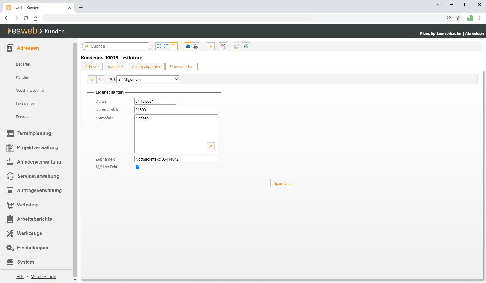Click the Werkzeuge tools icon

coord(10,234)
